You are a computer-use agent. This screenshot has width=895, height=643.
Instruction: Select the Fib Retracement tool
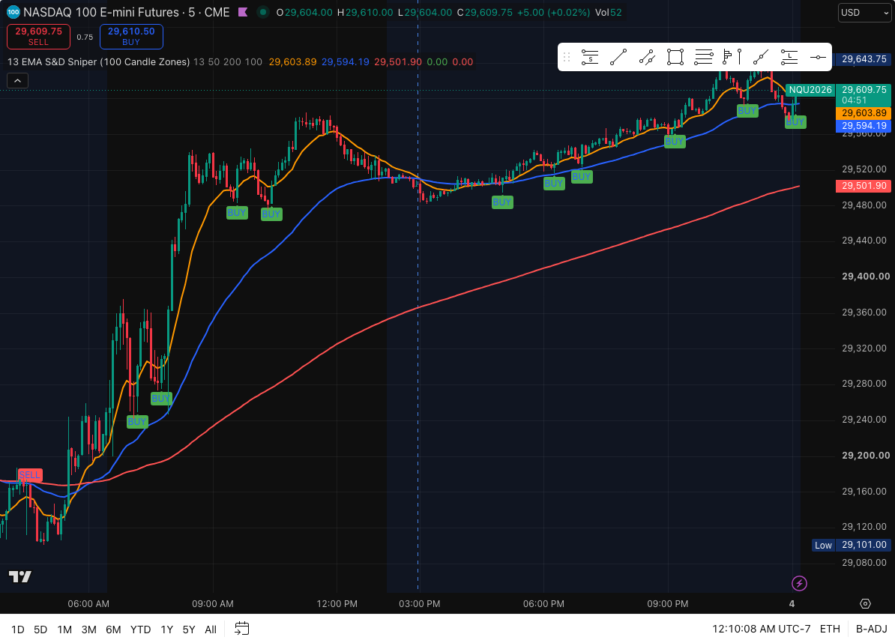coord(704,57)
